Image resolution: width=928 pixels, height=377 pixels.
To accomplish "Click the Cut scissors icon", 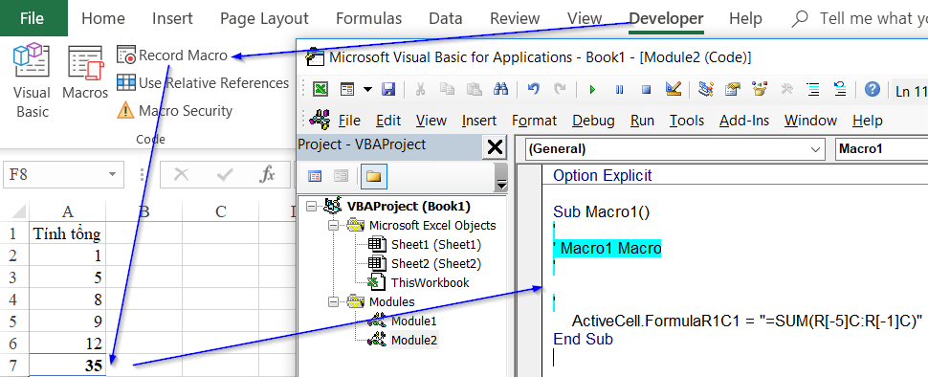I will pos(420,89).
